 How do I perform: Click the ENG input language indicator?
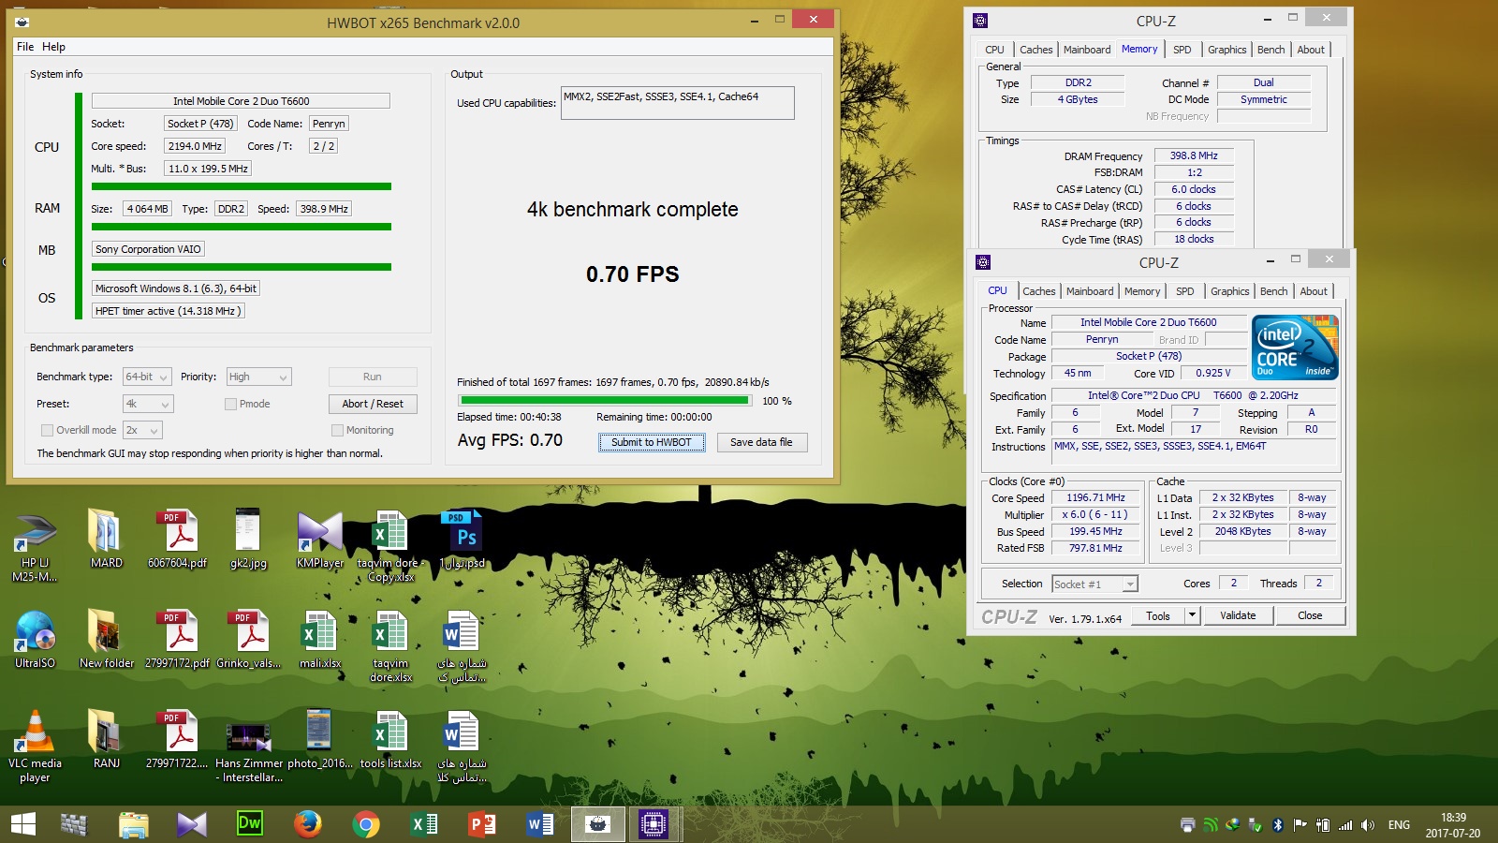pyautogui.click(x=1399, y=825)
